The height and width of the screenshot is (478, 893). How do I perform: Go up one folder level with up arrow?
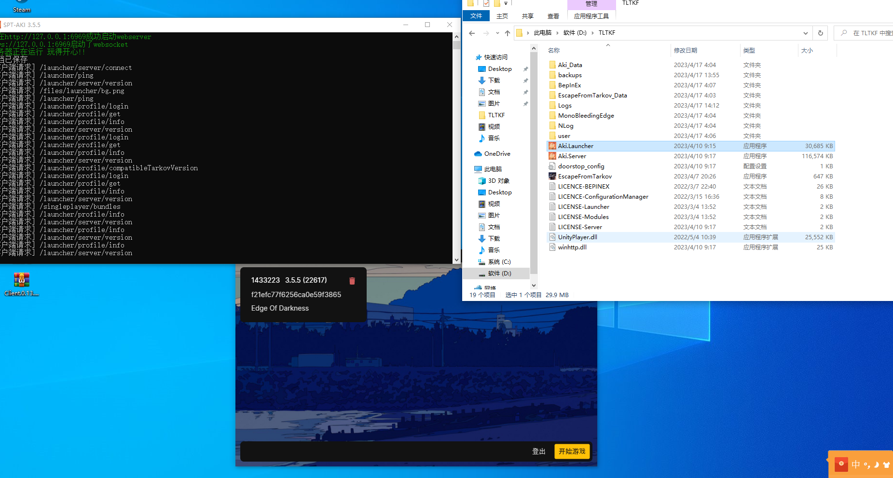click(507, 33)
